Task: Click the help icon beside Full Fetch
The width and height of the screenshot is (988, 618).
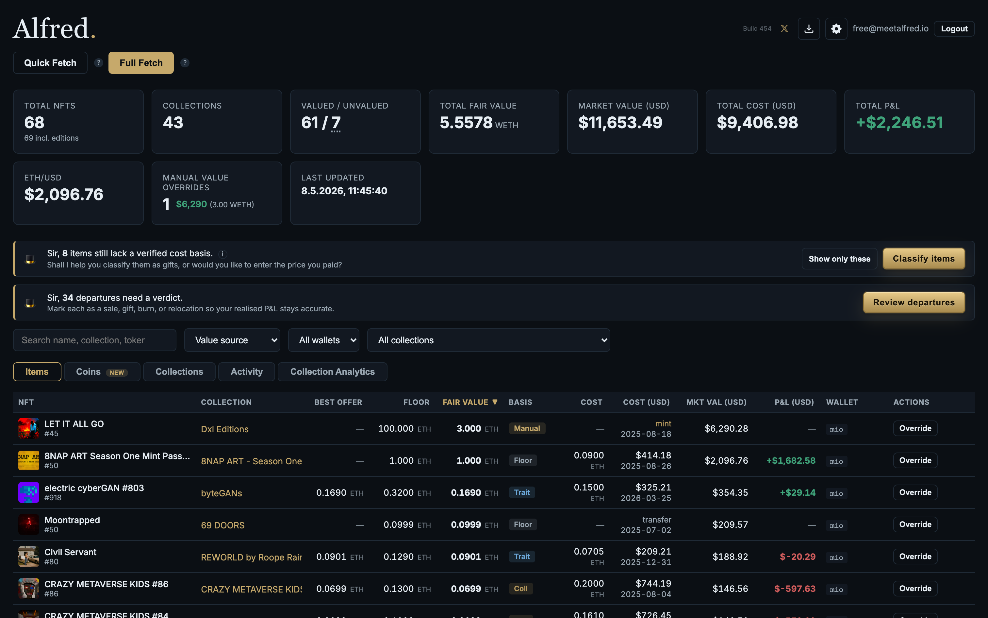Action: (x=185, y=62)
